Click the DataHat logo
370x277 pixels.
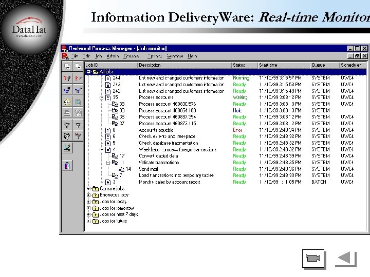(x=29, y=28)
